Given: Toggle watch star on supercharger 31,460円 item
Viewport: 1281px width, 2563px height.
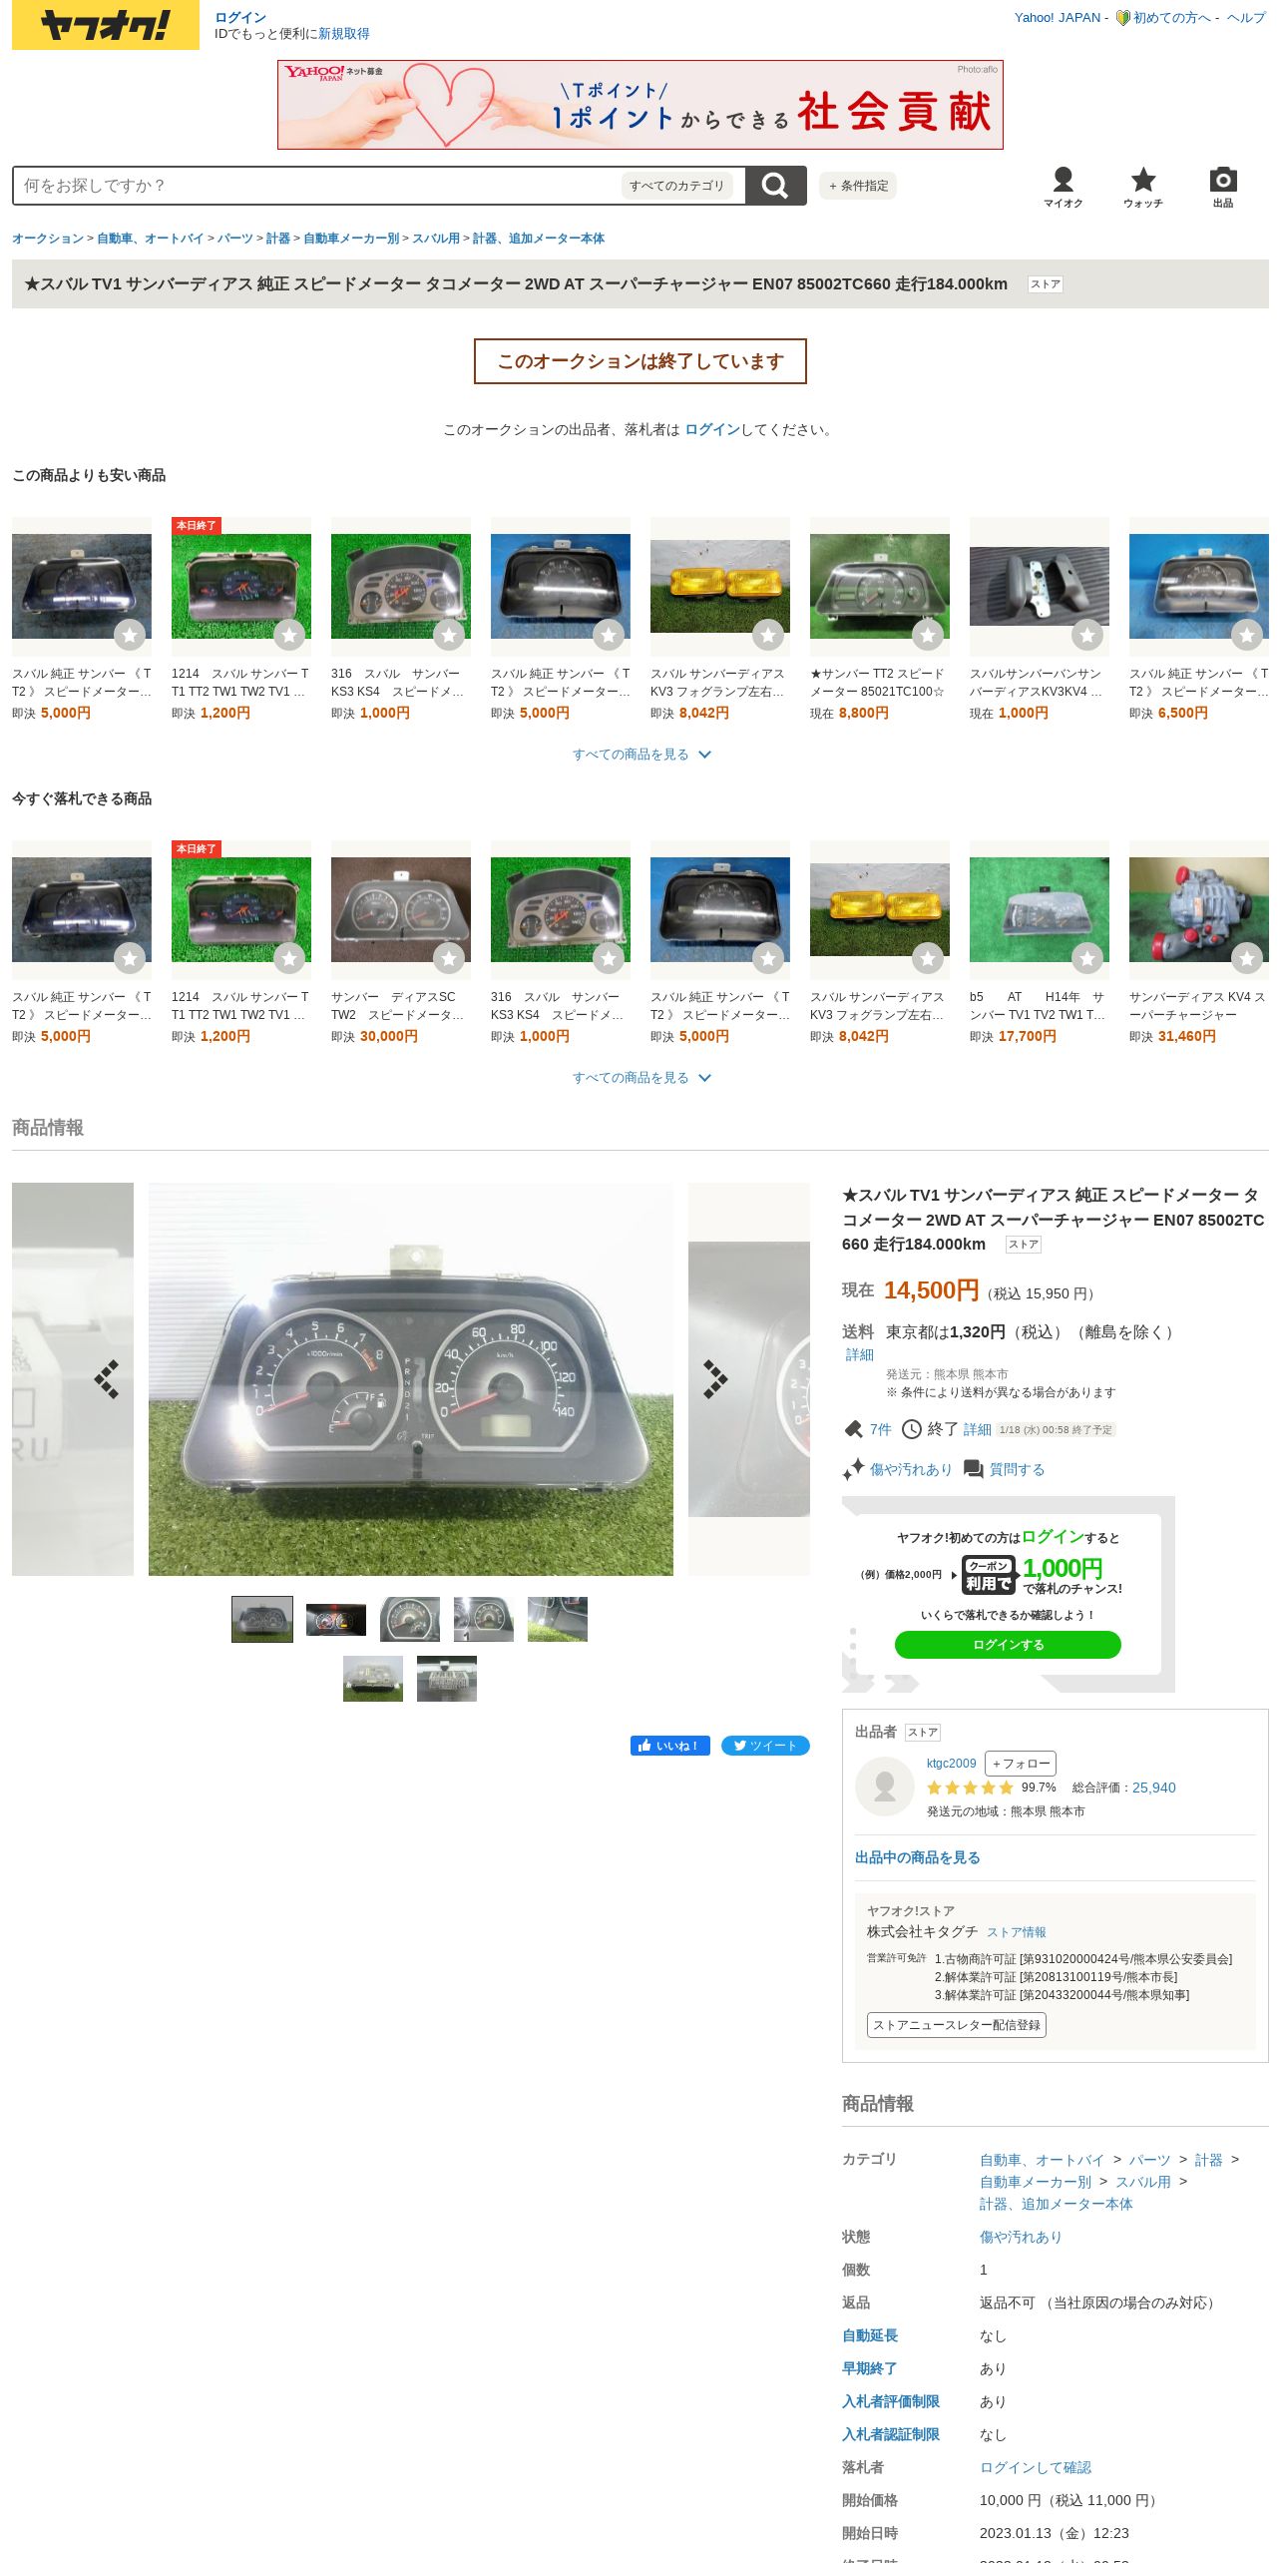Looking at the screenshot, I should [1247, 958].
